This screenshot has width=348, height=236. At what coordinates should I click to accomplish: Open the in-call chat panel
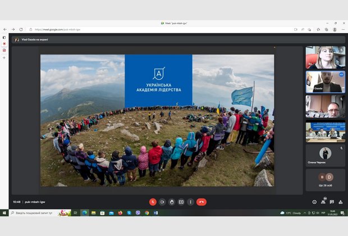pos(332,202)
